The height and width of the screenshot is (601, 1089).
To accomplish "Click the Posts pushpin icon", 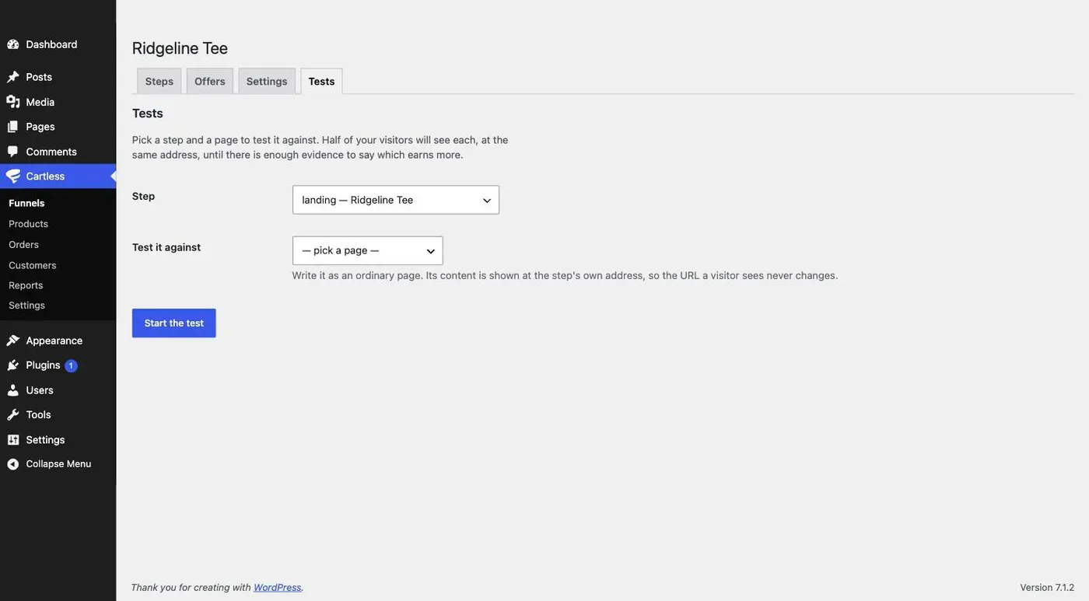I will click(x=13, y=77).
